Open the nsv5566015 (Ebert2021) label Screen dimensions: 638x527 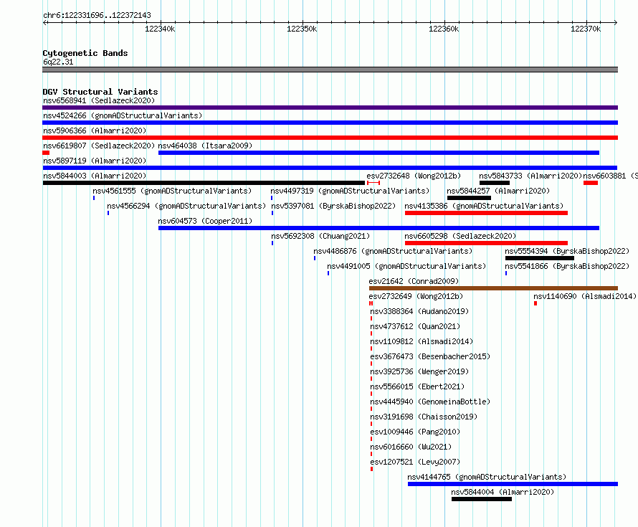point(417,386)
